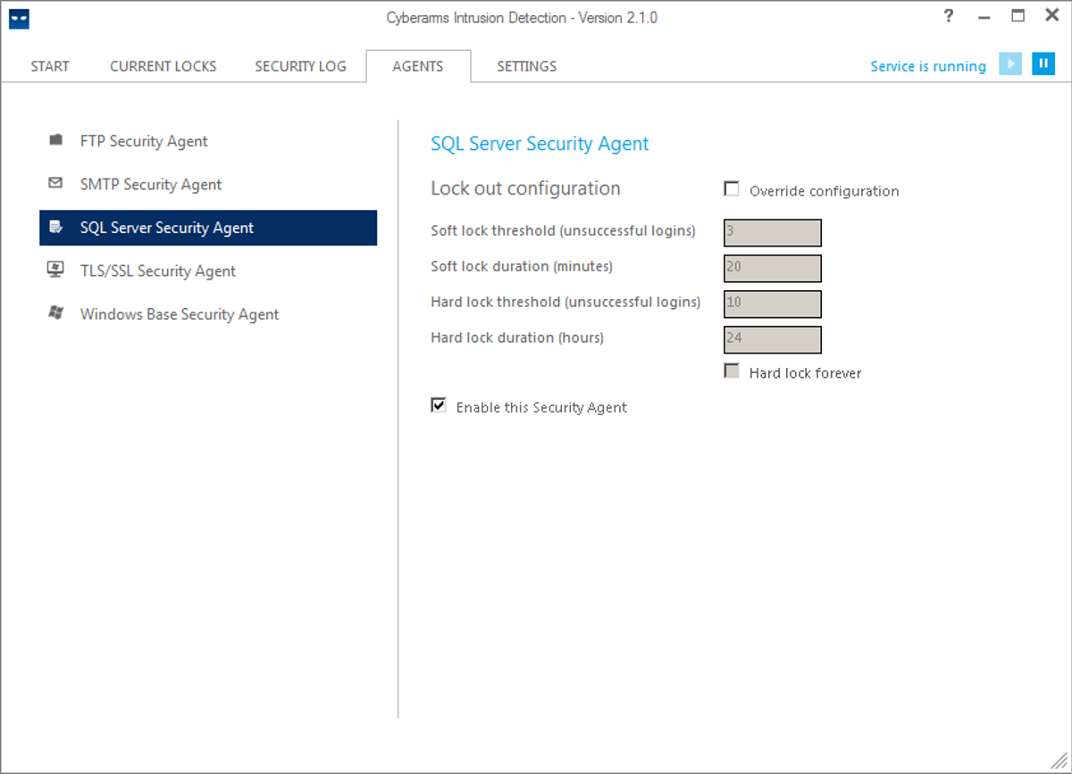
Task: Enable the Override configuration checkbox
Action: pos(732,188)
